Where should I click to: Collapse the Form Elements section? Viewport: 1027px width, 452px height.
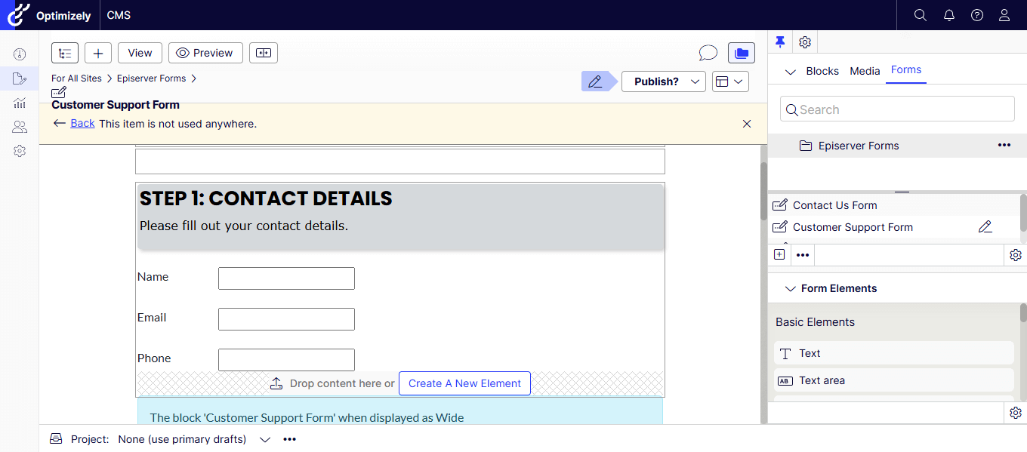(x=791, y=289)
